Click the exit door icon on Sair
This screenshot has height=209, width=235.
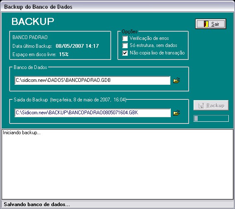(x=206, y=24)
